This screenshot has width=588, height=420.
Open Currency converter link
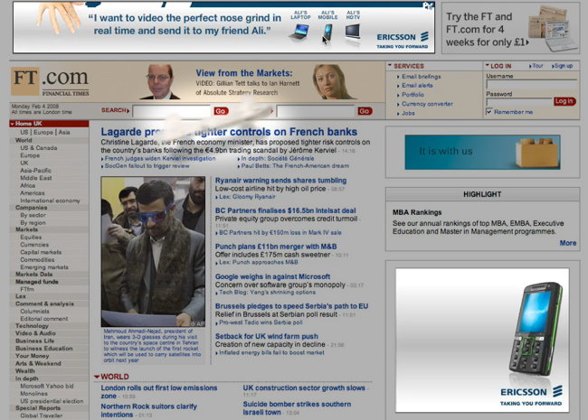427,104
